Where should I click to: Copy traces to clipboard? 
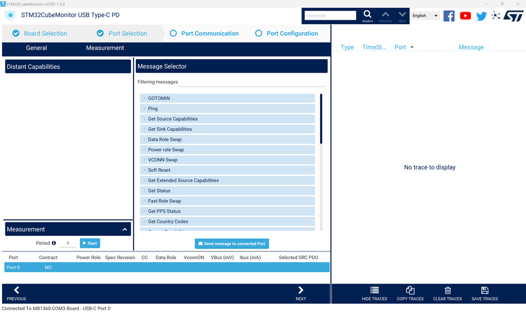(x=410, y=290)
